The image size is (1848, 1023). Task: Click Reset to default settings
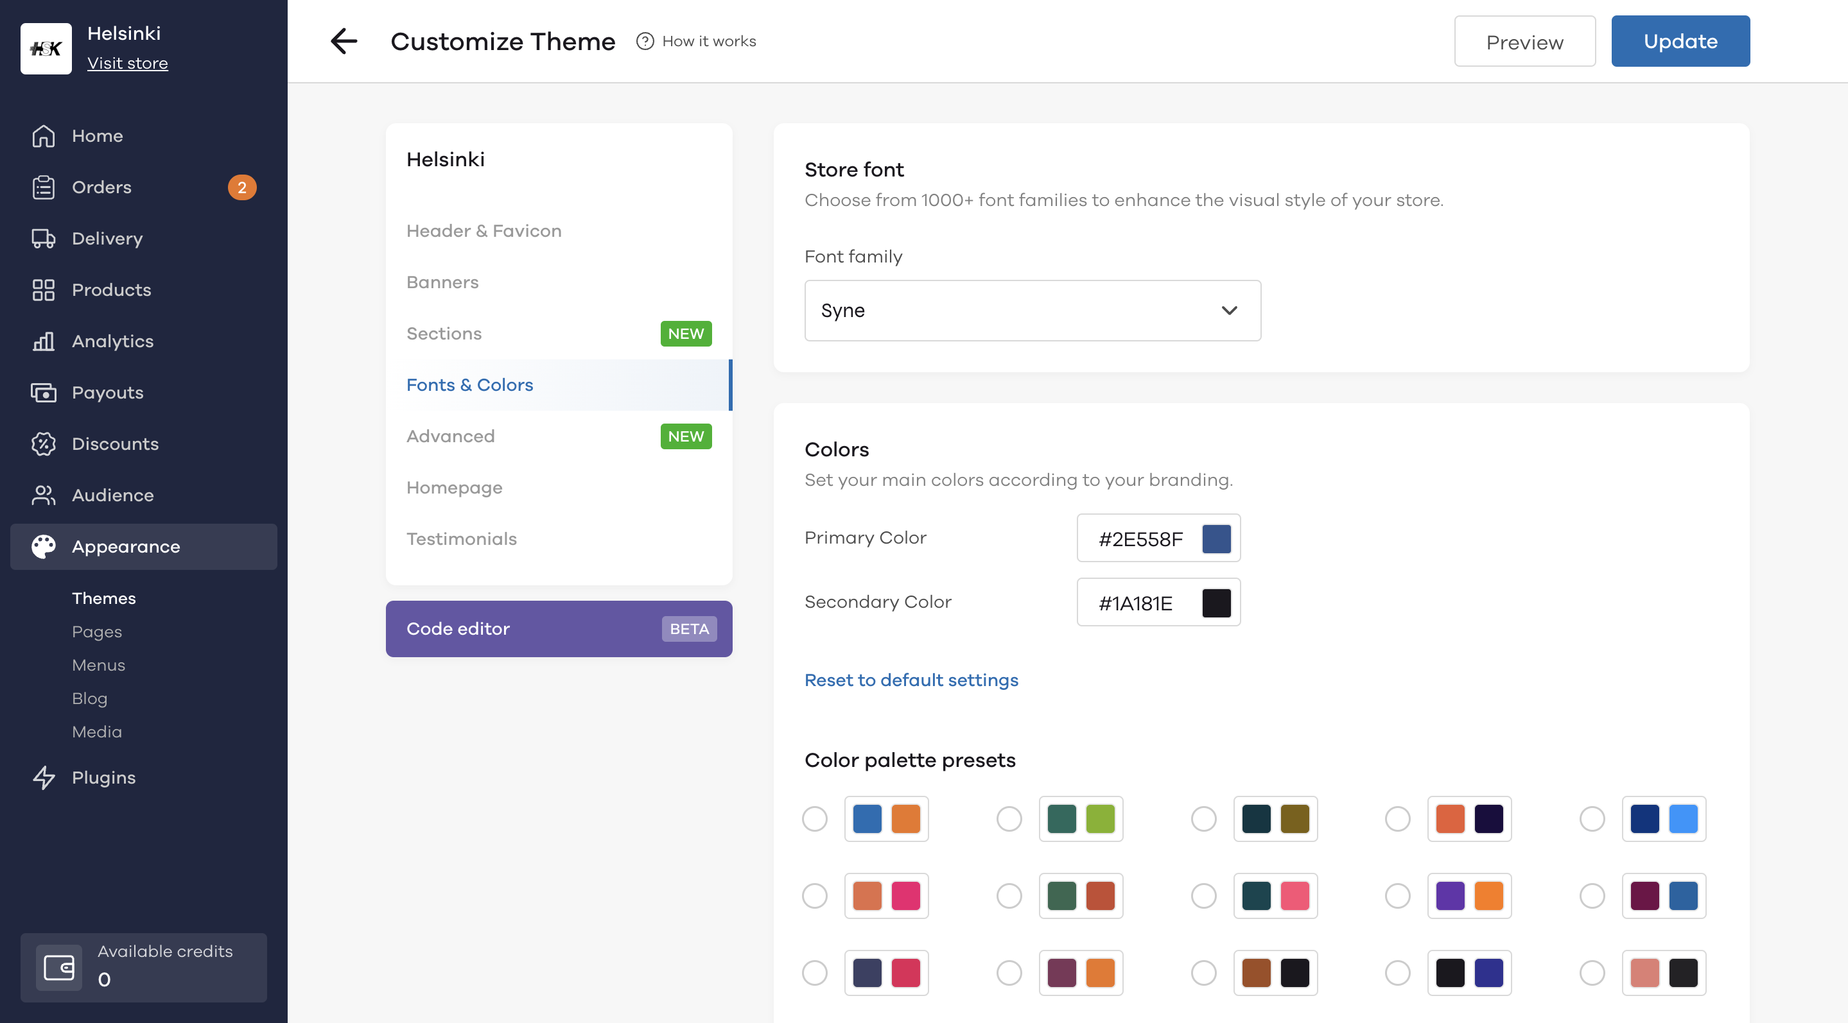click(x=911, y=680)
